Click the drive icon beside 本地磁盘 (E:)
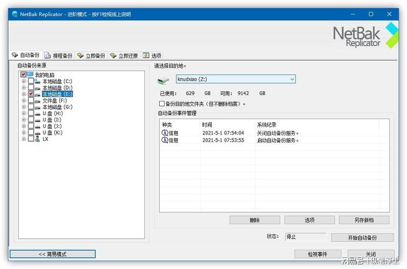The image size is (407, 269). [38, 94]
